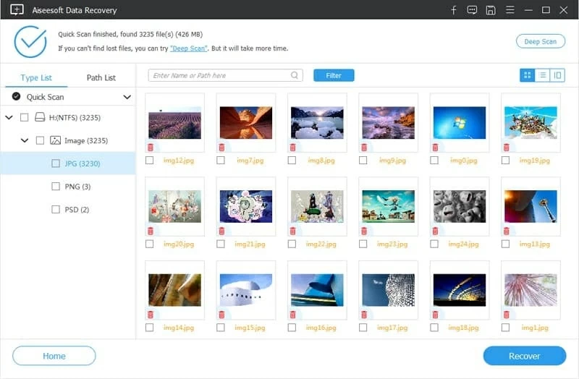Open the feedback chat bubble icon

point(472,10)
